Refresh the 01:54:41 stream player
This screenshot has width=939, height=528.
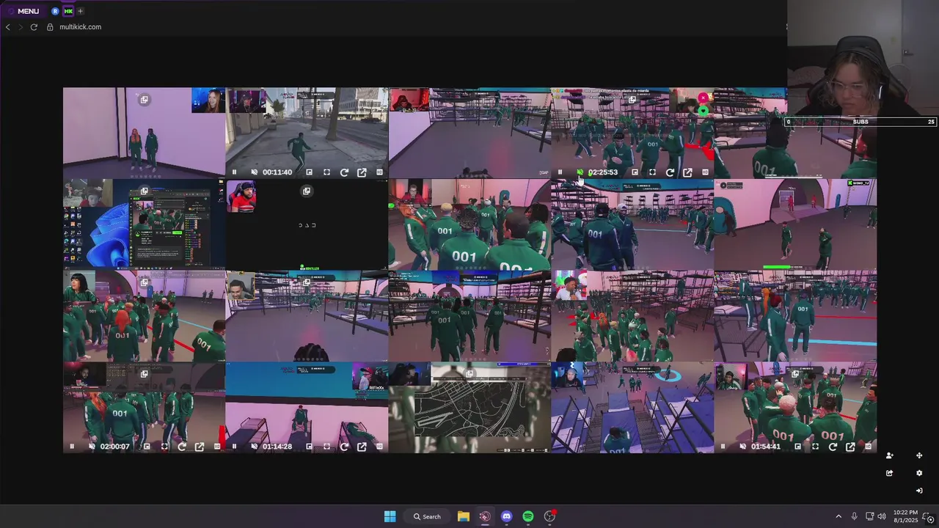833,447
